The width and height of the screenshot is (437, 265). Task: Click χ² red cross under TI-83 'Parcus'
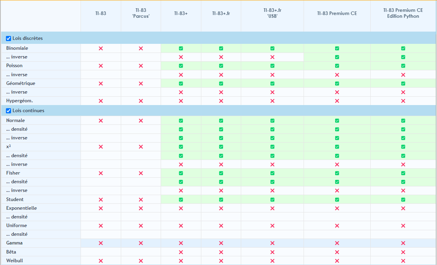141,147
